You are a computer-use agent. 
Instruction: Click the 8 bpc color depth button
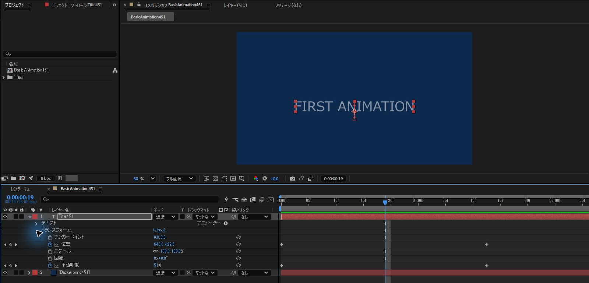46,178
